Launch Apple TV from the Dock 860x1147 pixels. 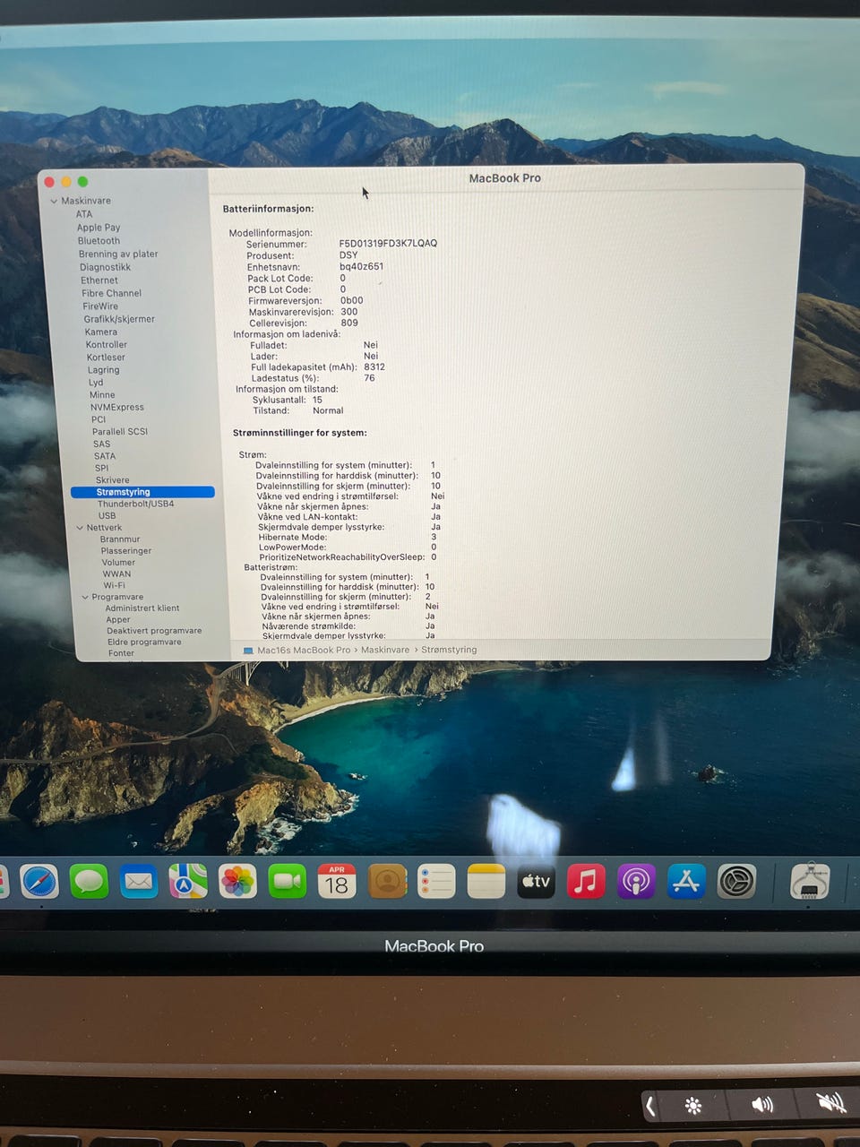(x=536, y=882)
